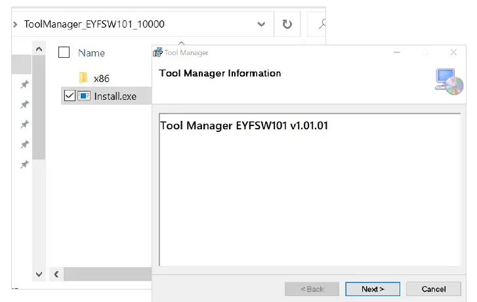The height and width of the screenshot is (302, 477).
Task: Click the topmost pin icon in navigation pane
Action: click(24, 85)
